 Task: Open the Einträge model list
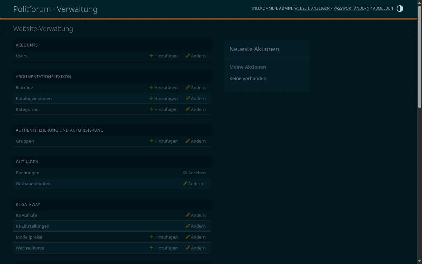point(24,87)
